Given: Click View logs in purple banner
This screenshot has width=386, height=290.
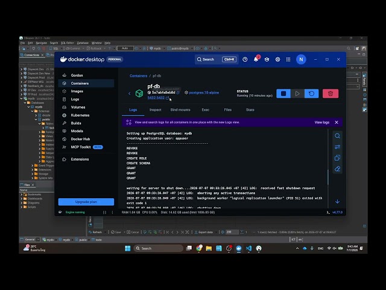Looking at the screenshot, I should (x=321, y=122).
